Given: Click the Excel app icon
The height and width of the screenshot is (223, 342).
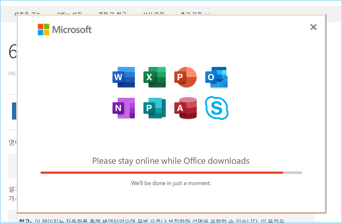Looking at the screenshot, I should tap(155, 77).
